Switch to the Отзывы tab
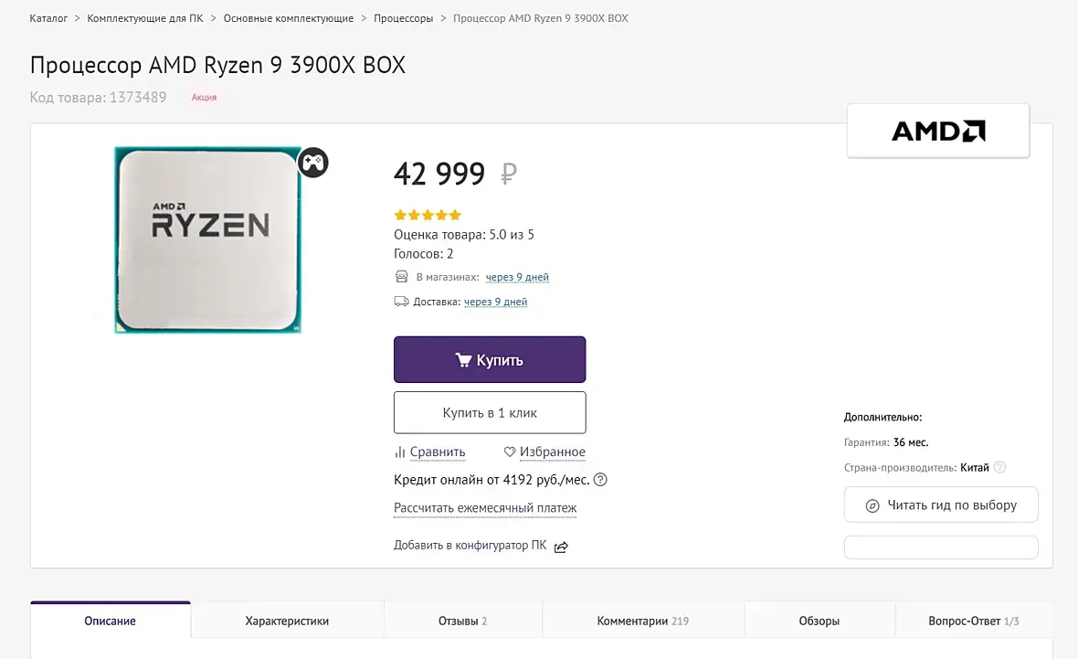This screenshot has height=659, width=1078. click(462, 621)
